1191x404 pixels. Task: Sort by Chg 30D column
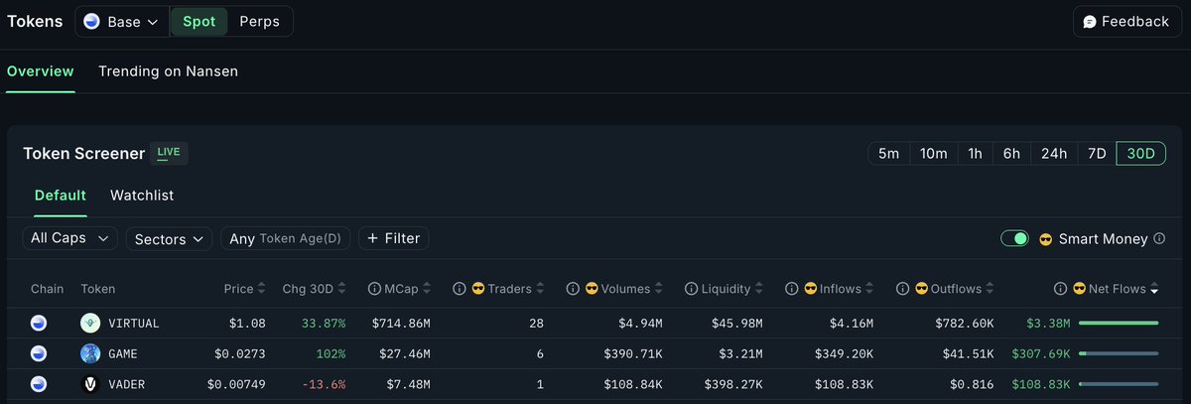pyautogui.click(x=314, y=289)
